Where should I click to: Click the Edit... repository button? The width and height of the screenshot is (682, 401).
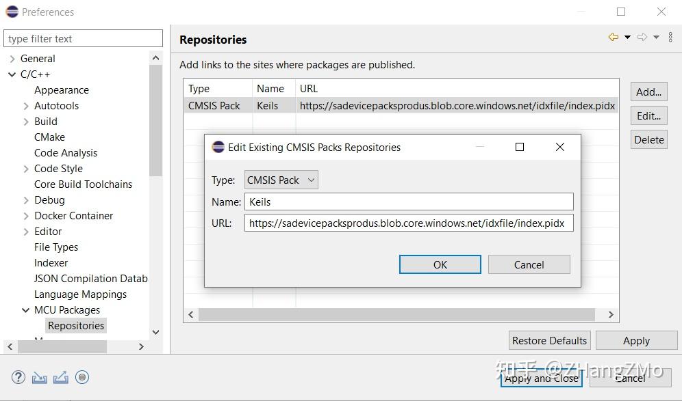[x=648, y=116]
